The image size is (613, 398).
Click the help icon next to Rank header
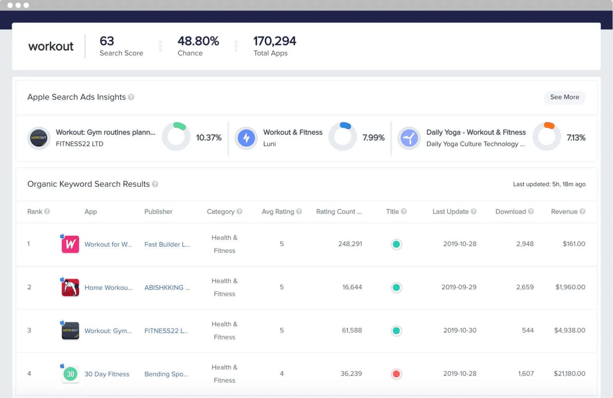[x=47, y=212]
